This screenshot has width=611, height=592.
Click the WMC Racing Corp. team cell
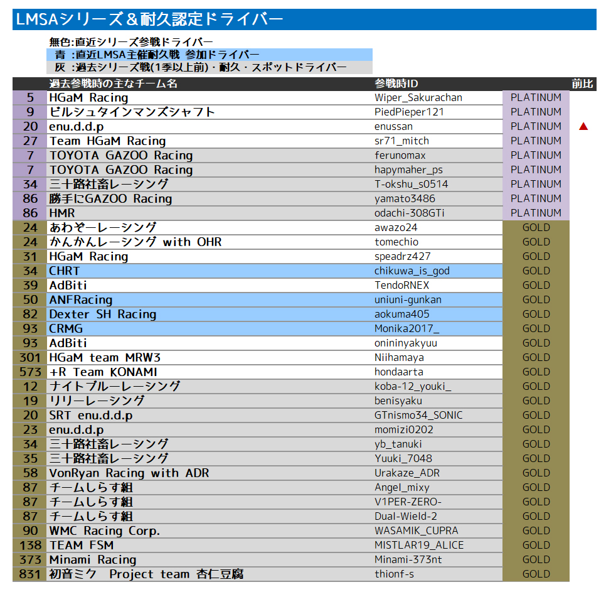pos(105,531)
